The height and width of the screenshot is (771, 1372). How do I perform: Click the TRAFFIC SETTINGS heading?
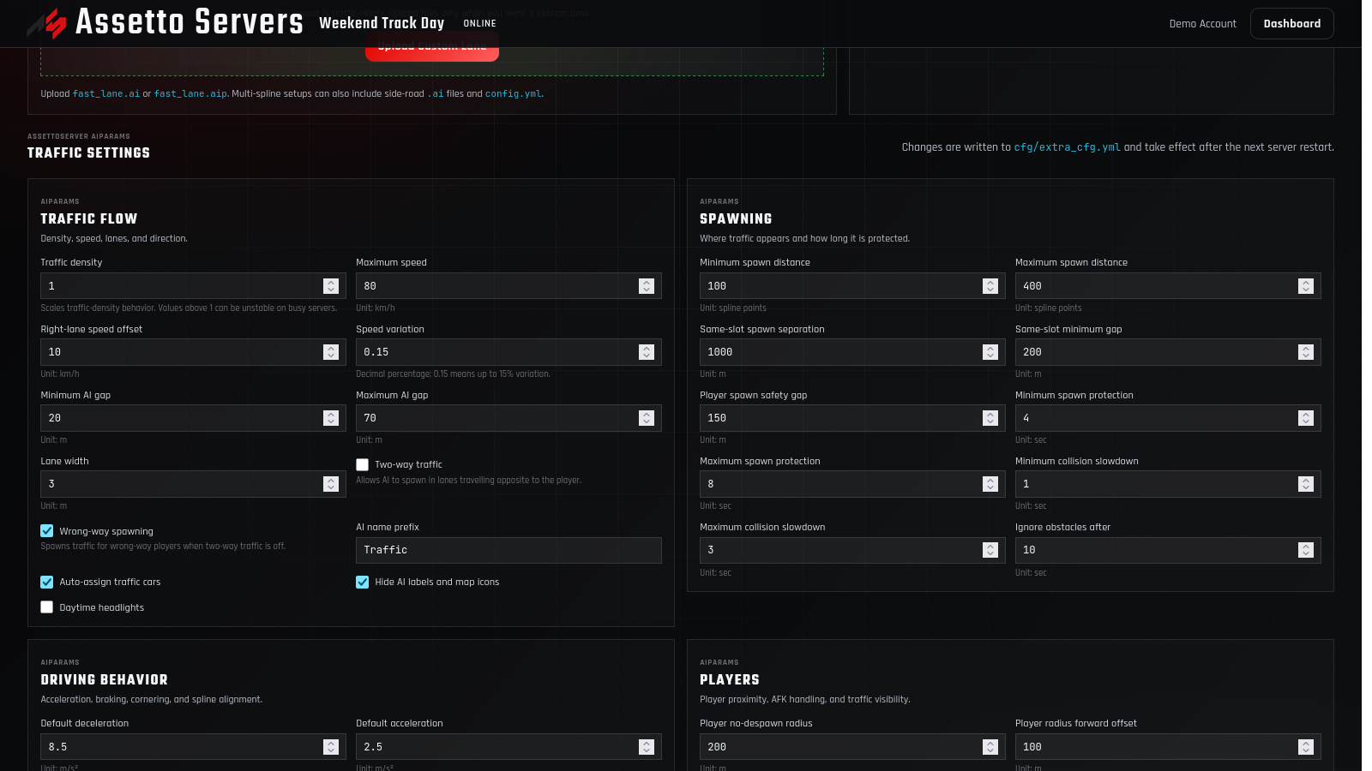coord(88,152)
